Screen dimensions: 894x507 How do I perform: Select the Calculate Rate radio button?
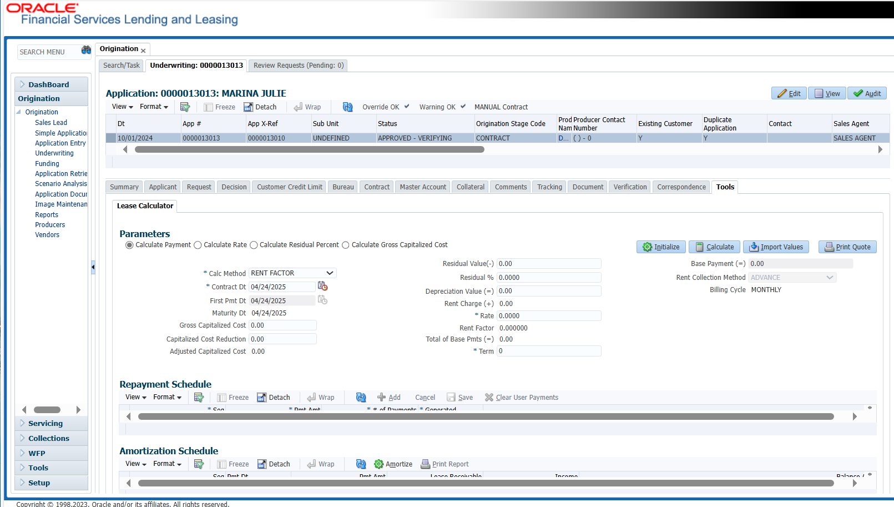coord(198,245)
